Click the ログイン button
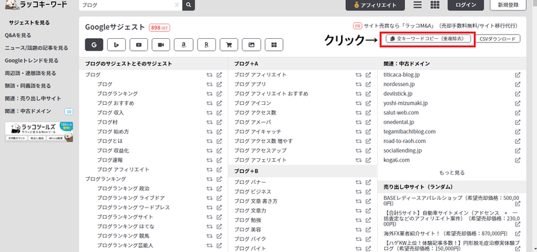This screenshot has height=252, width=537. pyautogui.click(x=465, y=5)
